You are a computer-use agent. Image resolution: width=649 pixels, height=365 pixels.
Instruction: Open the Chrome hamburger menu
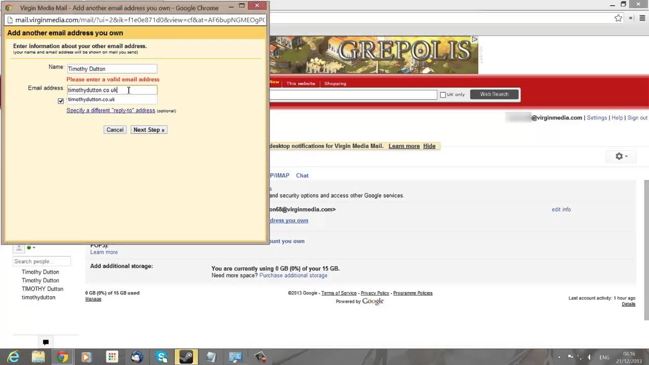tap(642, 18)
